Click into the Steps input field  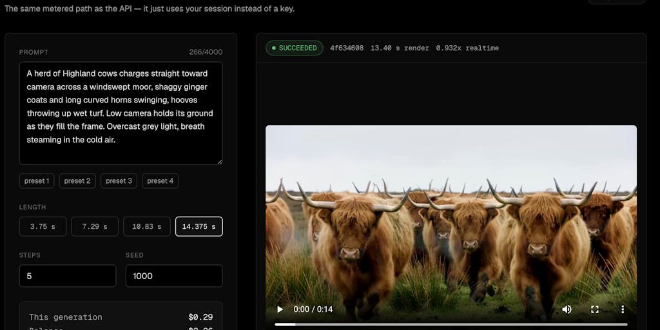pos(68,276)
